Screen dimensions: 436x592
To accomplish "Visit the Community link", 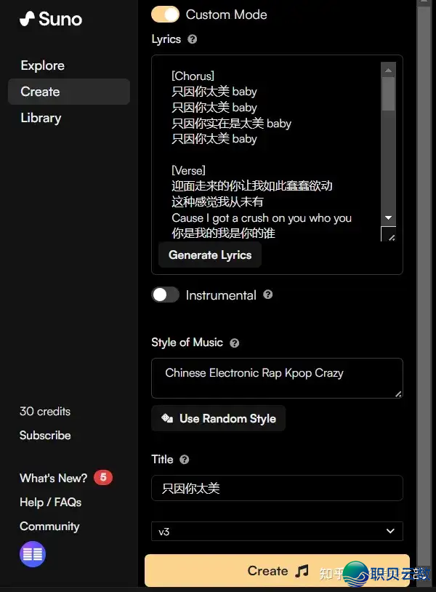I will 49,527.
